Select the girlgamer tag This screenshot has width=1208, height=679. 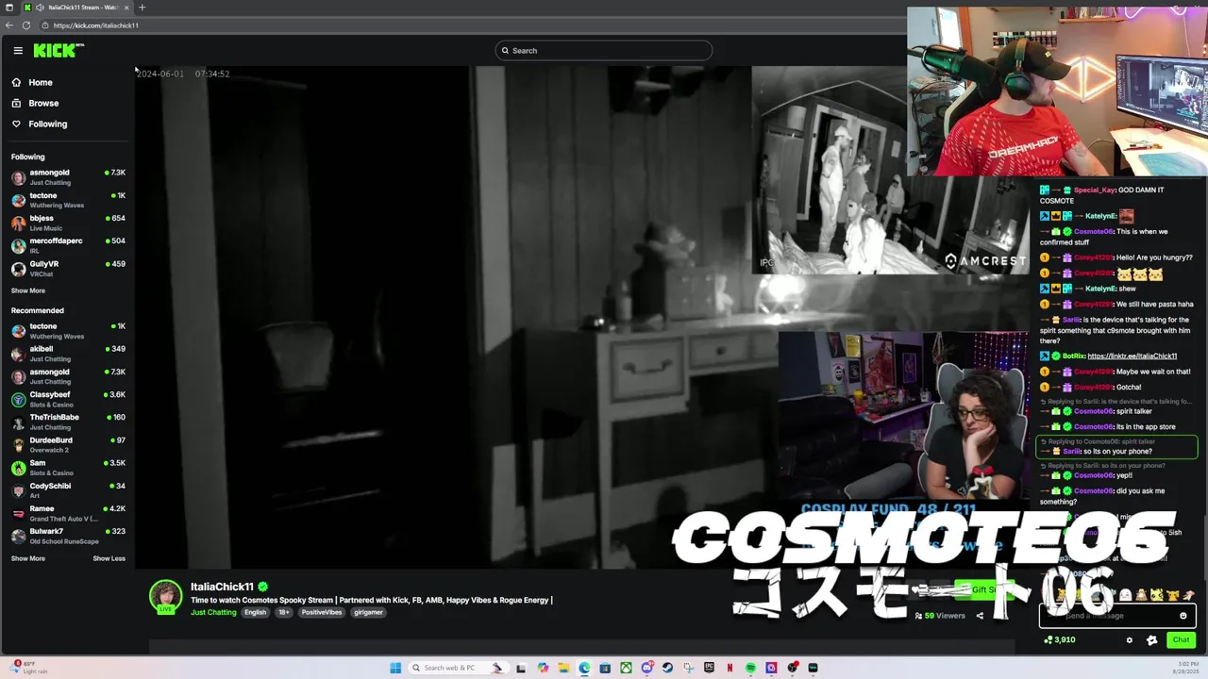coord(368,612)
